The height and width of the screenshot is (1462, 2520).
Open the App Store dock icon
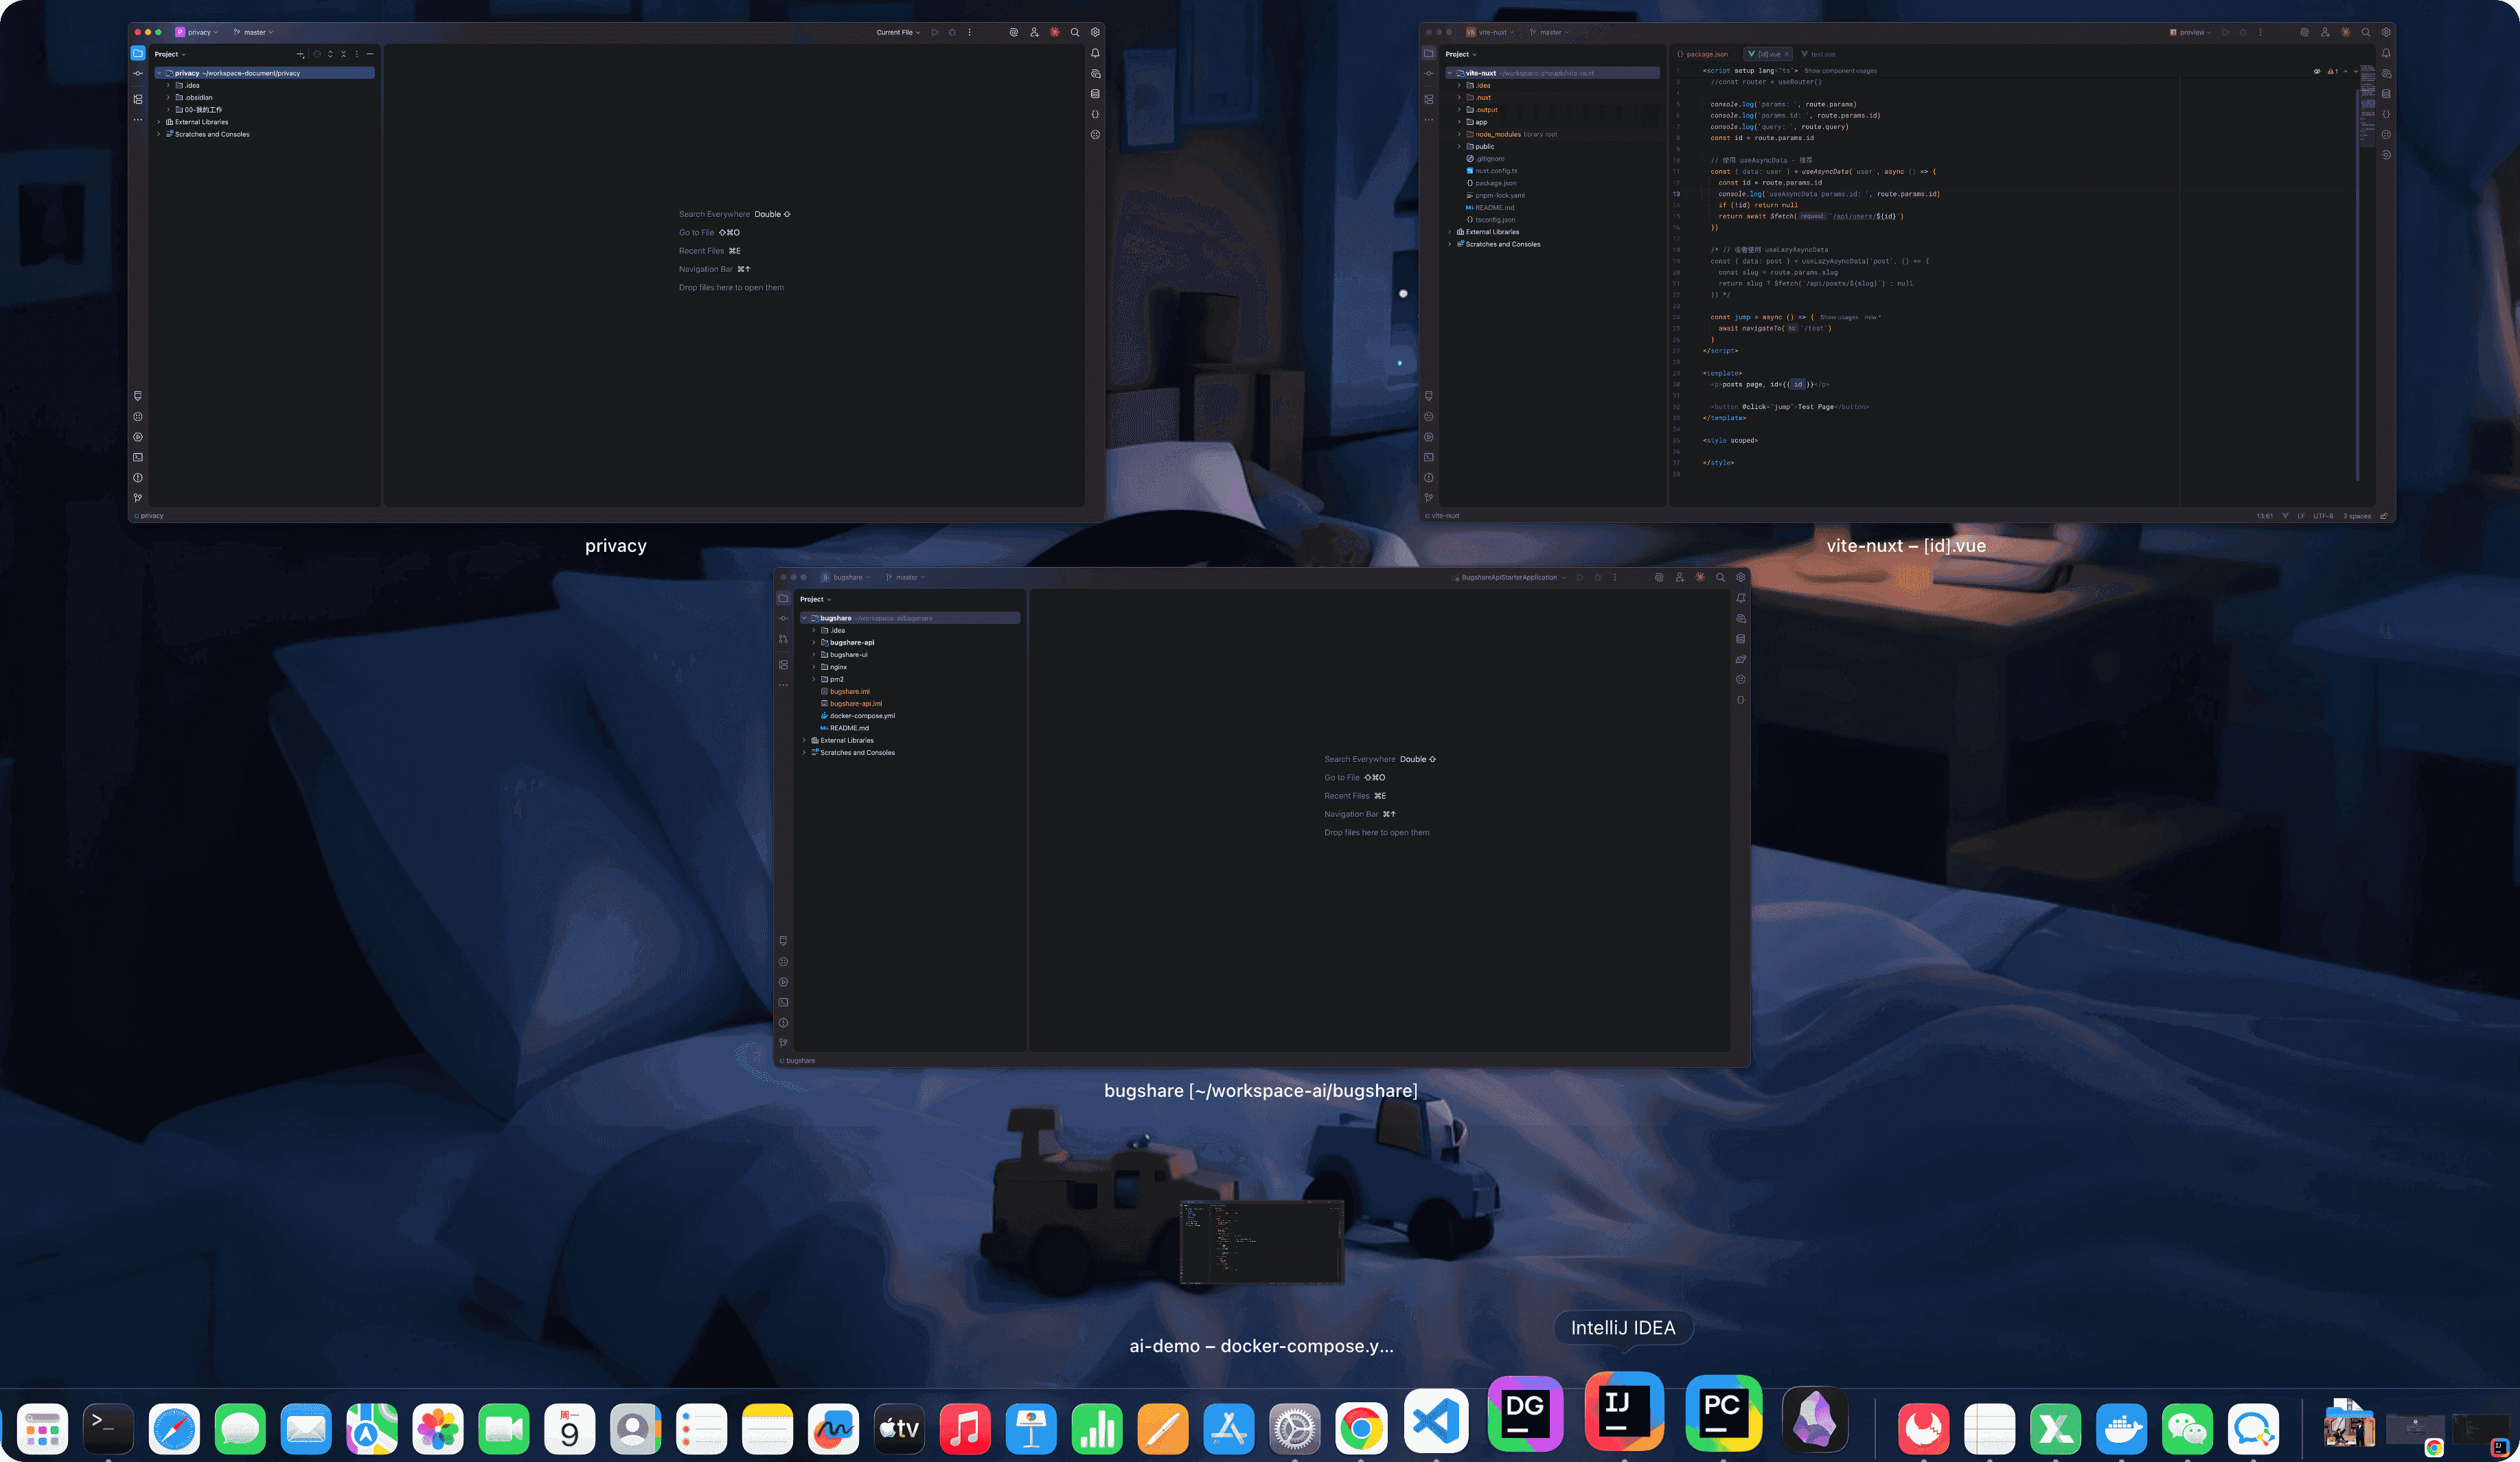1229,1429
